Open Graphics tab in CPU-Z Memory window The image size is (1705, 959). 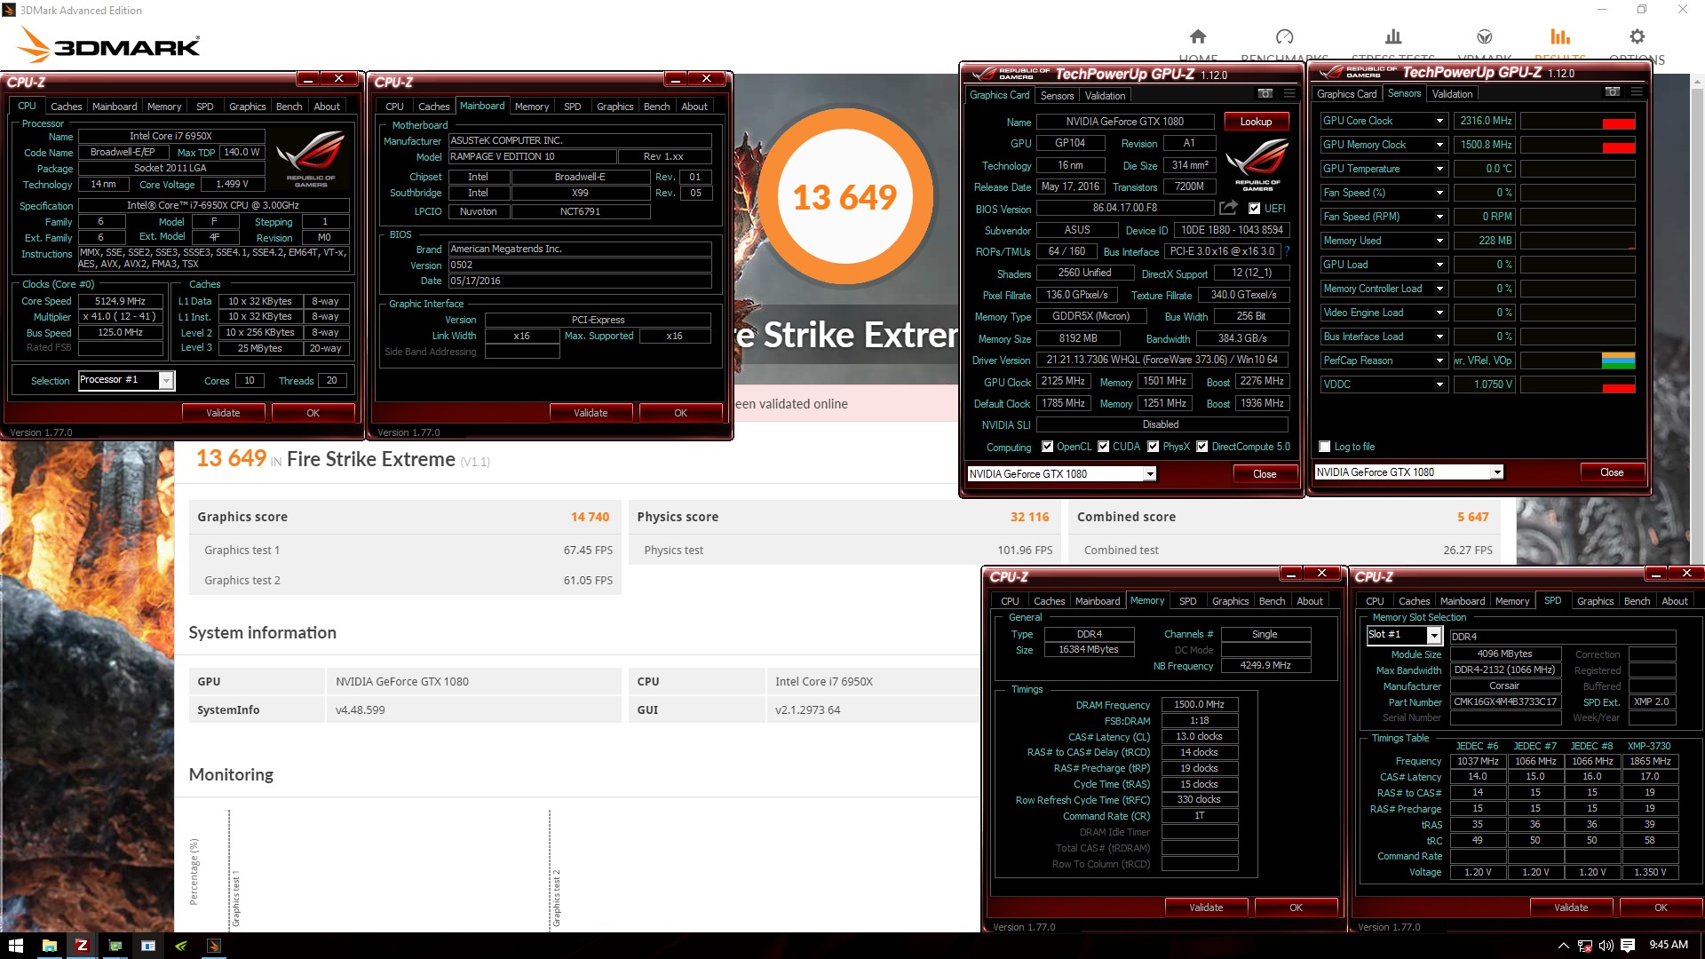click(x=1230, y=601)
